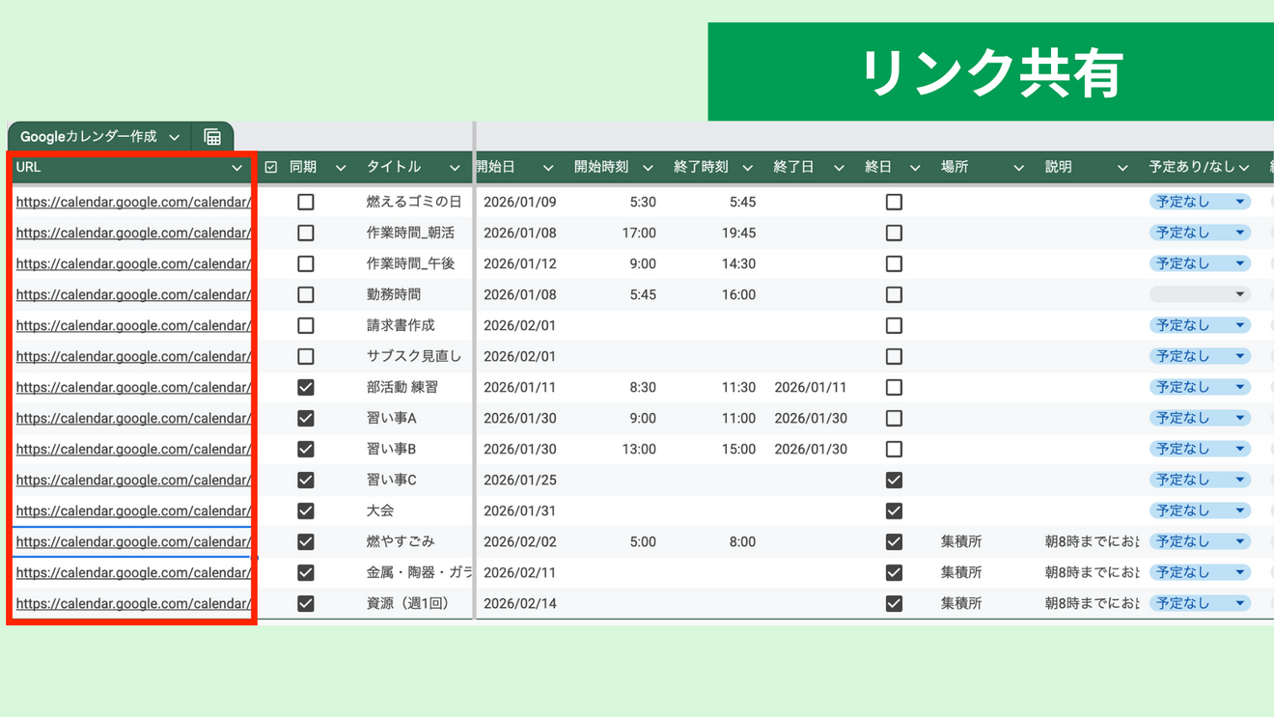Open the 予定なし dropdown for 燃えるゴミの日
This screenshot has width=1274, height=717.
1200,202
